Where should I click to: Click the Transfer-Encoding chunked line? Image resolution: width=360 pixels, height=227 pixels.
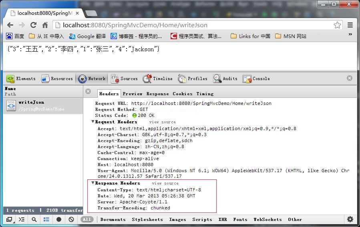tap(134, 208)
